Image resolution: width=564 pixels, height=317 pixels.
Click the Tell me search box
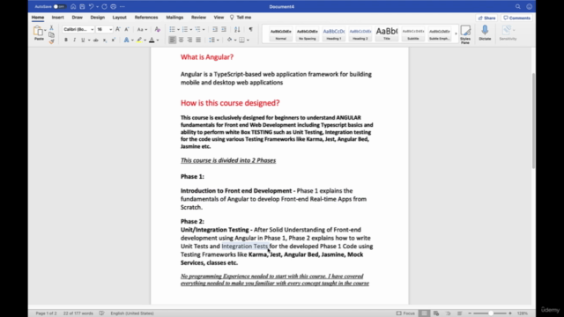241,18
